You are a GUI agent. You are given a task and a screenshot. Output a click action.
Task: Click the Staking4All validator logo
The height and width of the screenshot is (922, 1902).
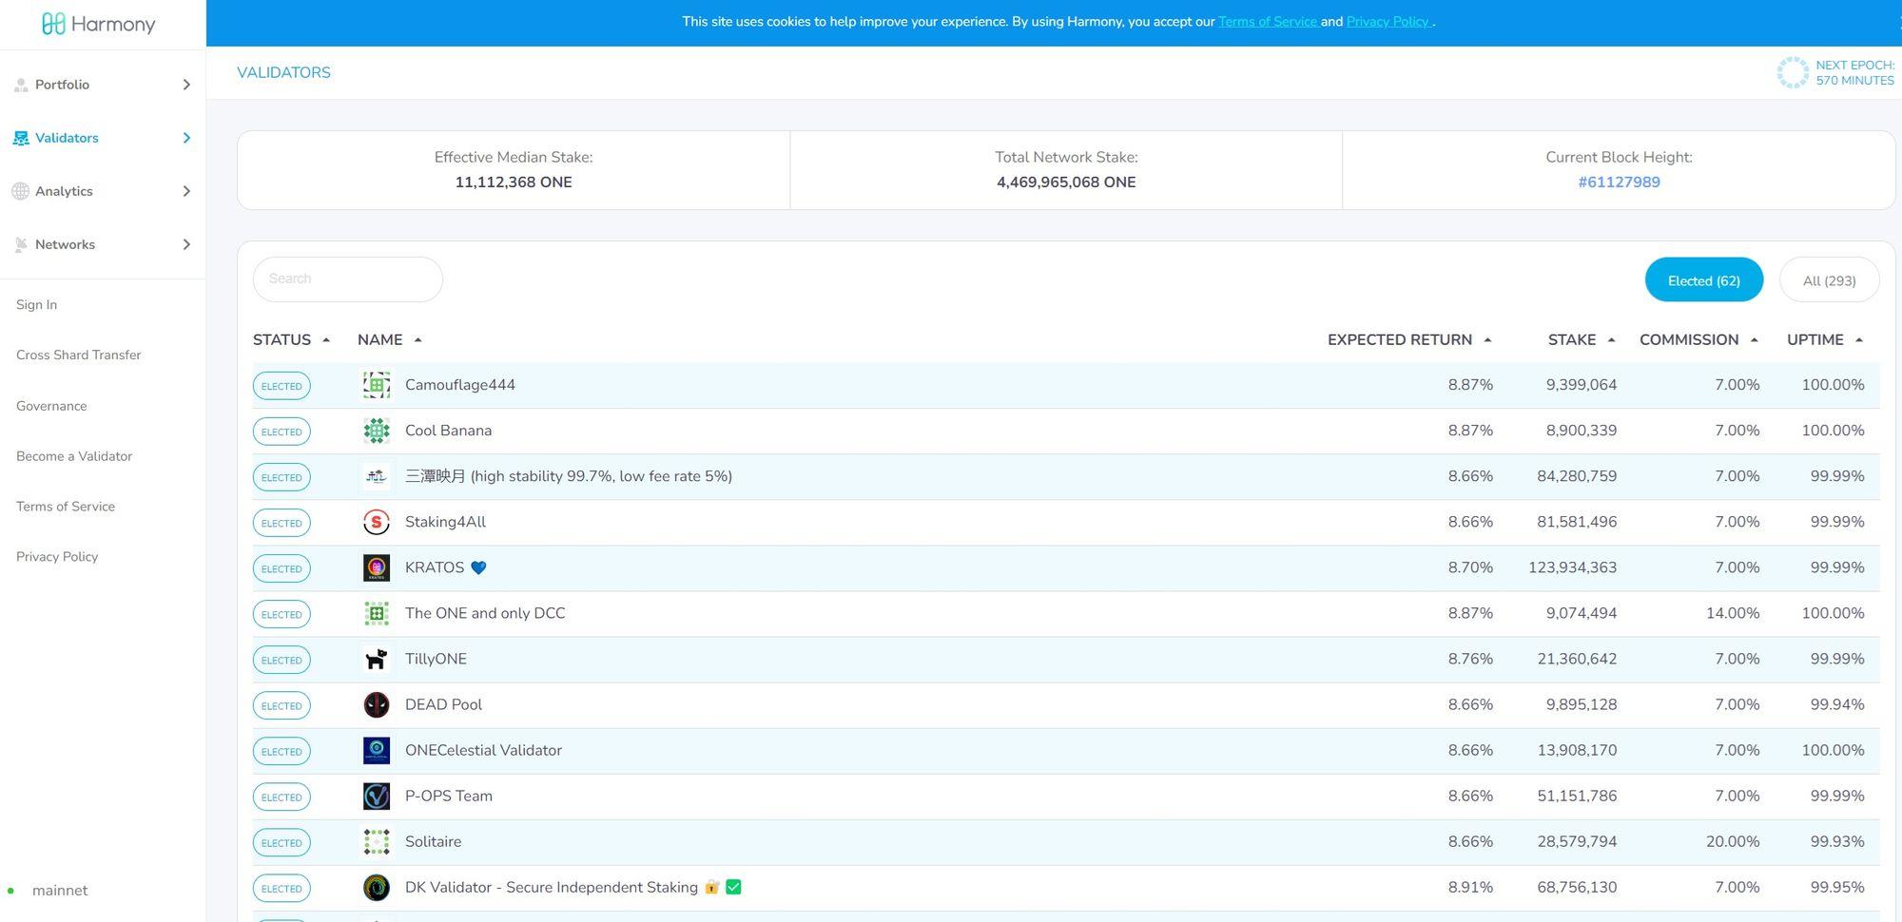[x=377, y=522]
